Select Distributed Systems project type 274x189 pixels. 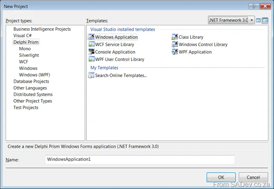(33, 94)
